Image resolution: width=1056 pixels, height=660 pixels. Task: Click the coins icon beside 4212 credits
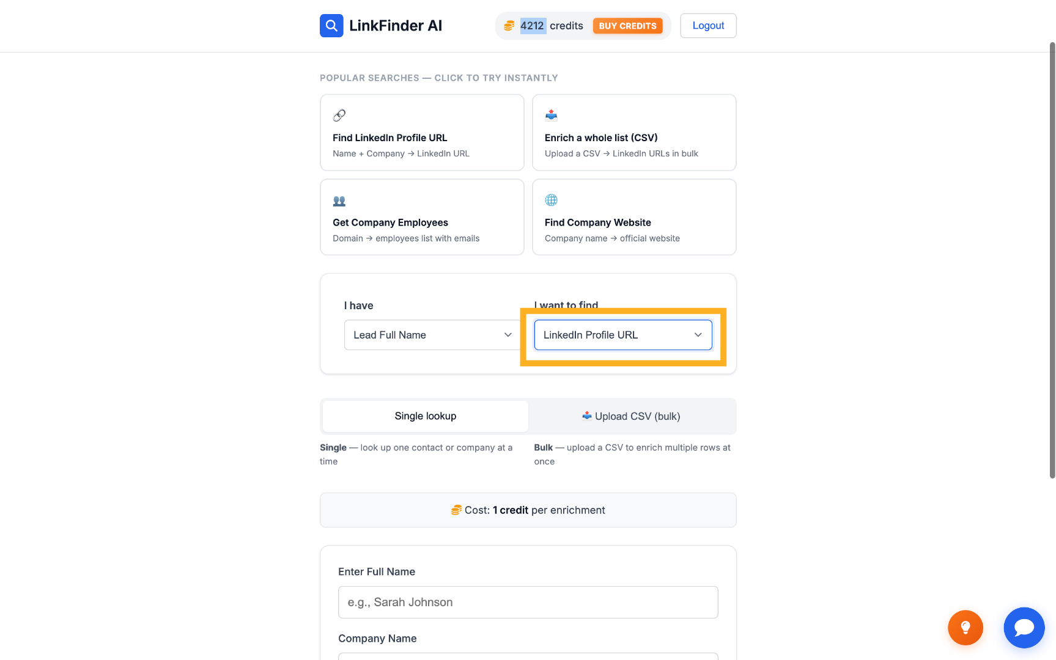coord(509,26)
